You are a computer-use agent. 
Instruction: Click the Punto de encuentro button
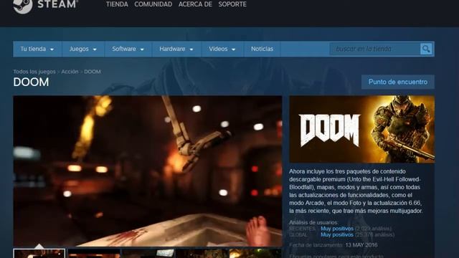[398, 82]
